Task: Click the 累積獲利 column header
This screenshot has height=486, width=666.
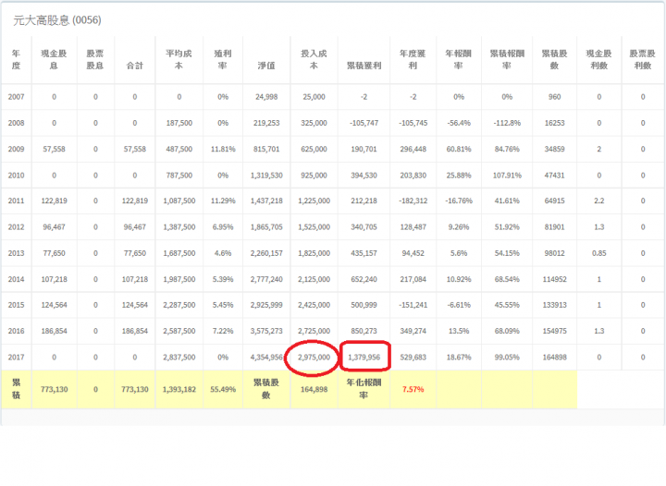Action: tap(364, 66)
